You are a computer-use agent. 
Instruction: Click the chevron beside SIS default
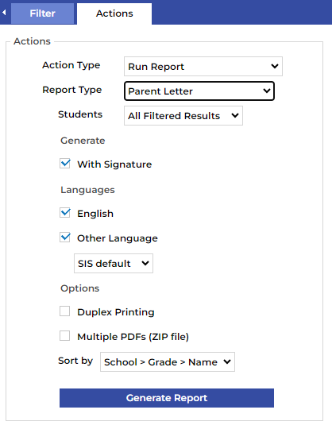pyautogui.click(x=145, y=263)
